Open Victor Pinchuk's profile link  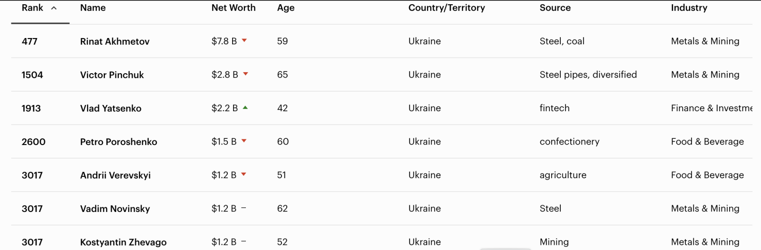[112, 75]
